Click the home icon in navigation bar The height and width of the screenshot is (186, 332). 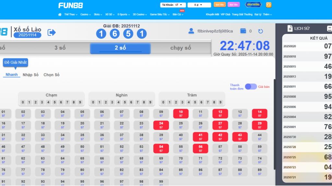point(60,15)
